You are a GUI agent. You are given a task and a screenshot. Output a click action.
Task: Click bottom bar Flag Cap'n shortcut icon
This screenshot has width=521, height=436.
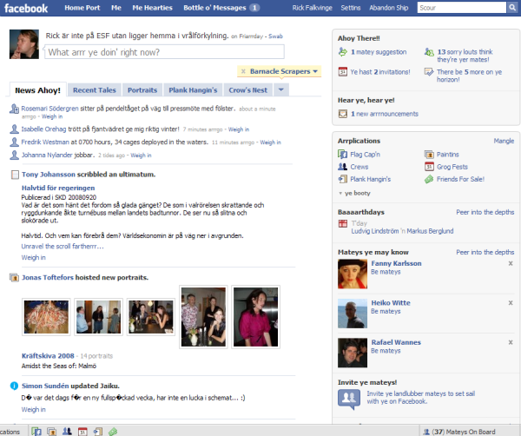coord(36,432)
